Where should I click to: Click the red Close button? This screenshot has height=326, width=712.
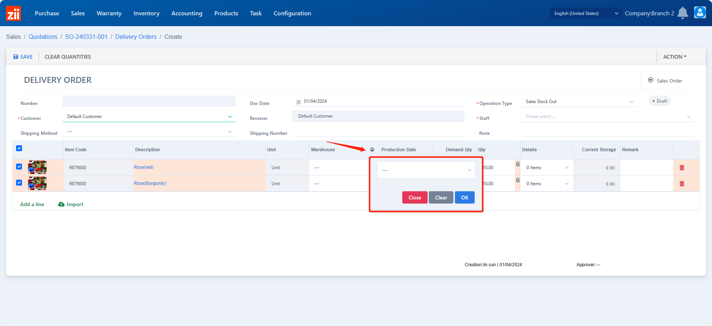click(x=415, y=198)
